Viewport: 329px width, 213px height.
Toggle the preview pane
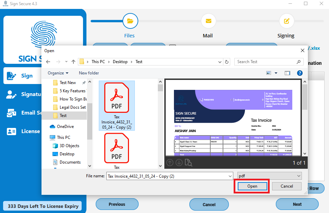[287, 73]
